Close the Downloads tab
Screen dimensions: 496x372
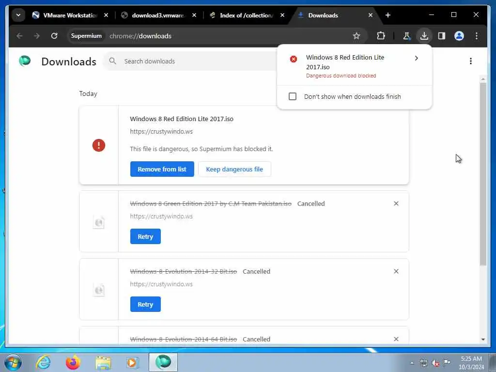click(x=371, y=15)
